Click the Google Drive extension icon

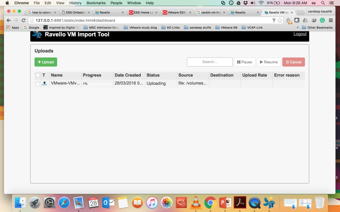click(305, 20)
